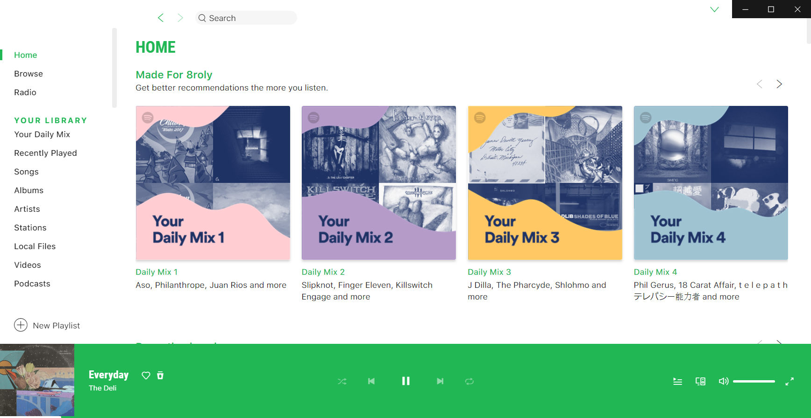Viewport: 811px width, 418px height.
Task: Click the Everyday song title
Action: [109, 375]
